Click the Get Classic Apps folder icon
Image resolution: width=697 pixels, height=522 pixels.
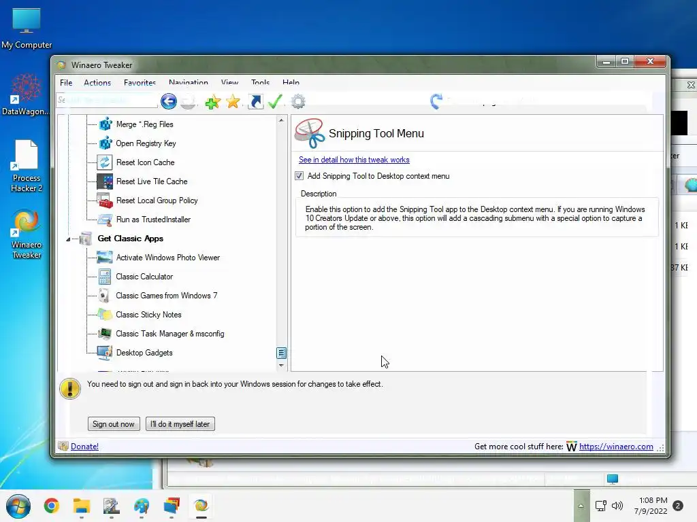coord(86,239)
